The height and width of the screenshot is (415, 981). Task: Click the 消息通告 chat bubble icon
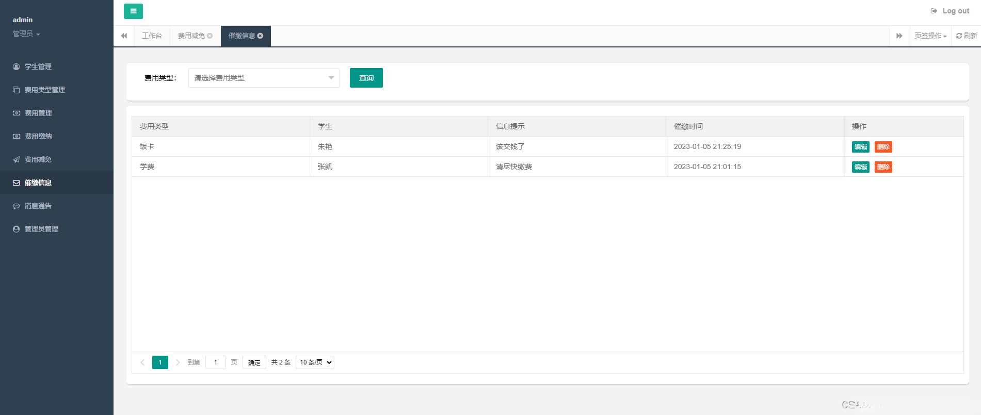(x=17, y=206)
